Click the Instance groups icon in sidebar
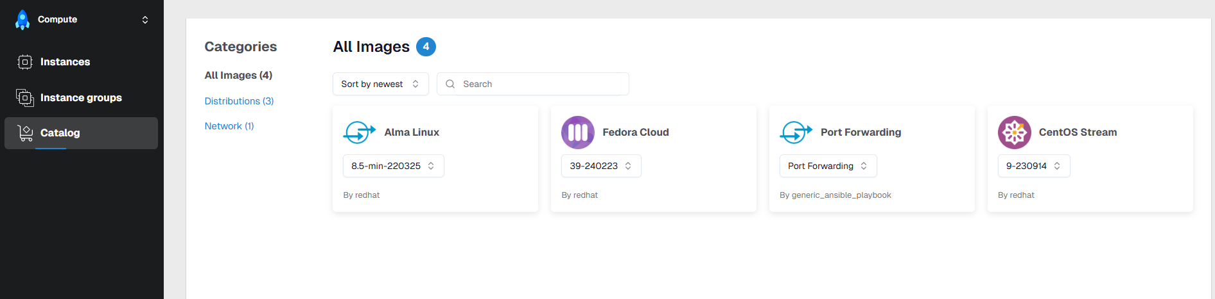The image size is (1215, 299). pyautogui.click(x=24, y=98)
